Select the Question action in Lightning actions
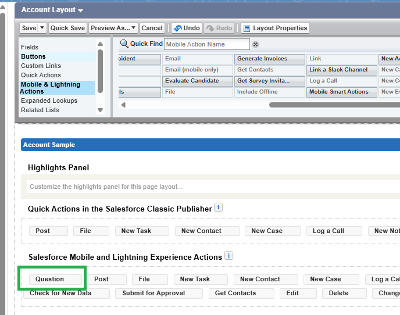 (55, 280)
